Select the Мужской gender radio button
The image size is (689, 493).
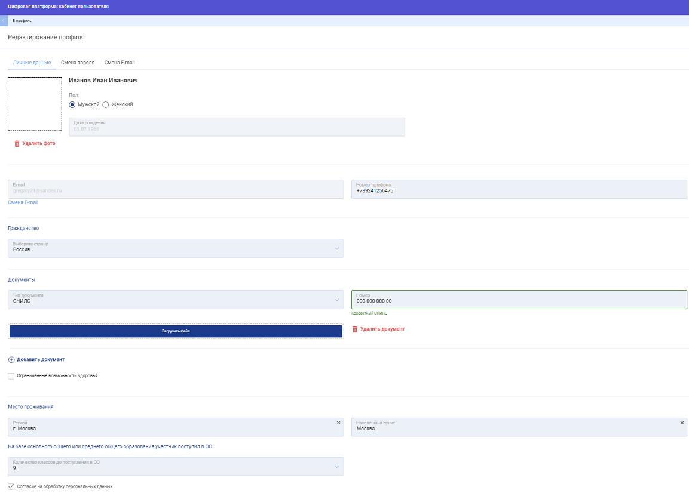[72, 104]
